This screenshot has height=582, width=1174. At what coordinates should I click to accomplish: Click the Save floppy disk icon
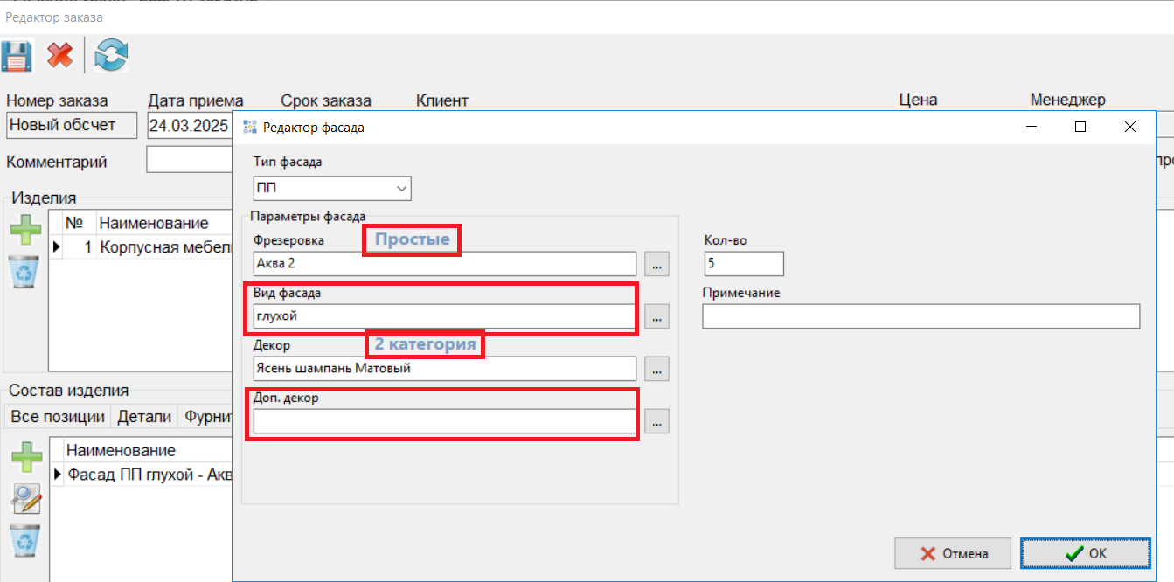[x=17, y=57]
